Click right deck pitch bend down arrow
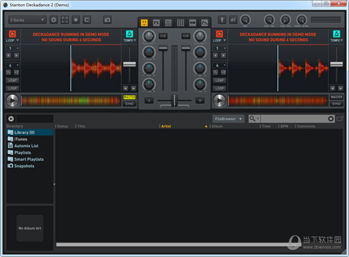Image resolution: width=349 pixels, height=257 pixels. click(333, 88)
